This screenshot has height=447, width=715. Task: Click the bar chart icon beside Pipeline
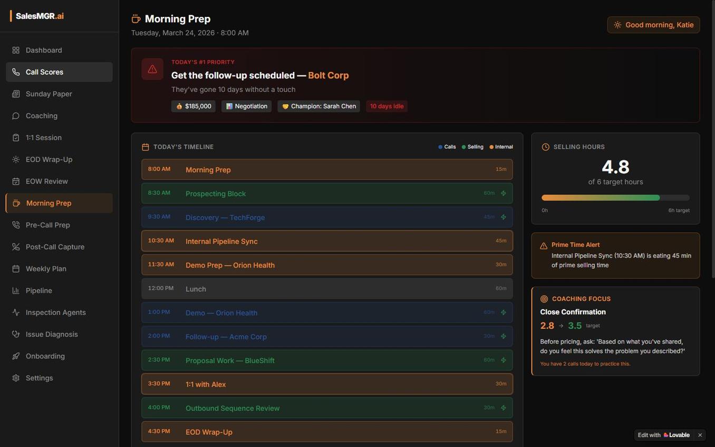(x=16, y=291)
